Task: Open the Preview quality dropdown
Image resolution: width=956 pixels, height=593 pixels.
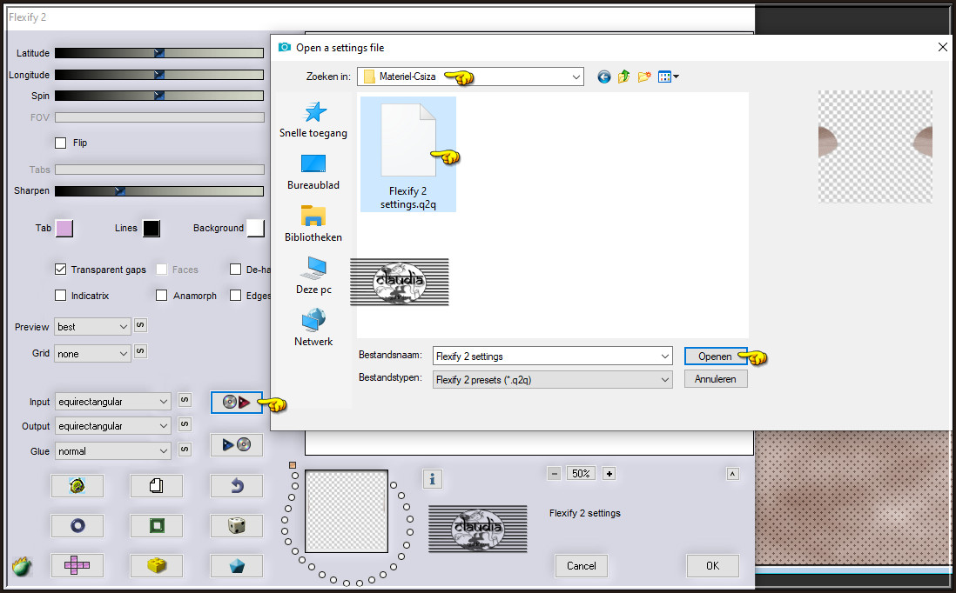Action: (92, 327)
